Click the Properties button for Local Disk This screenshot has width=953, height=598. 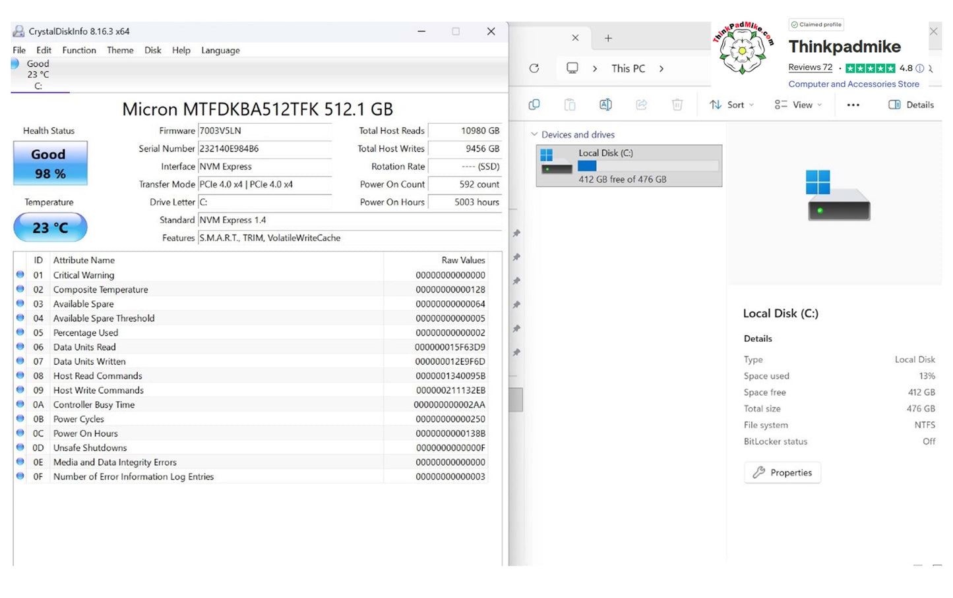(782, 473)
